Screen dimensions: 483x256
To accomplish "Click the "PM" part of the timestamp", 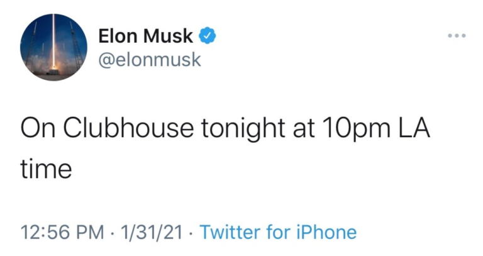I will pos(89,232).
